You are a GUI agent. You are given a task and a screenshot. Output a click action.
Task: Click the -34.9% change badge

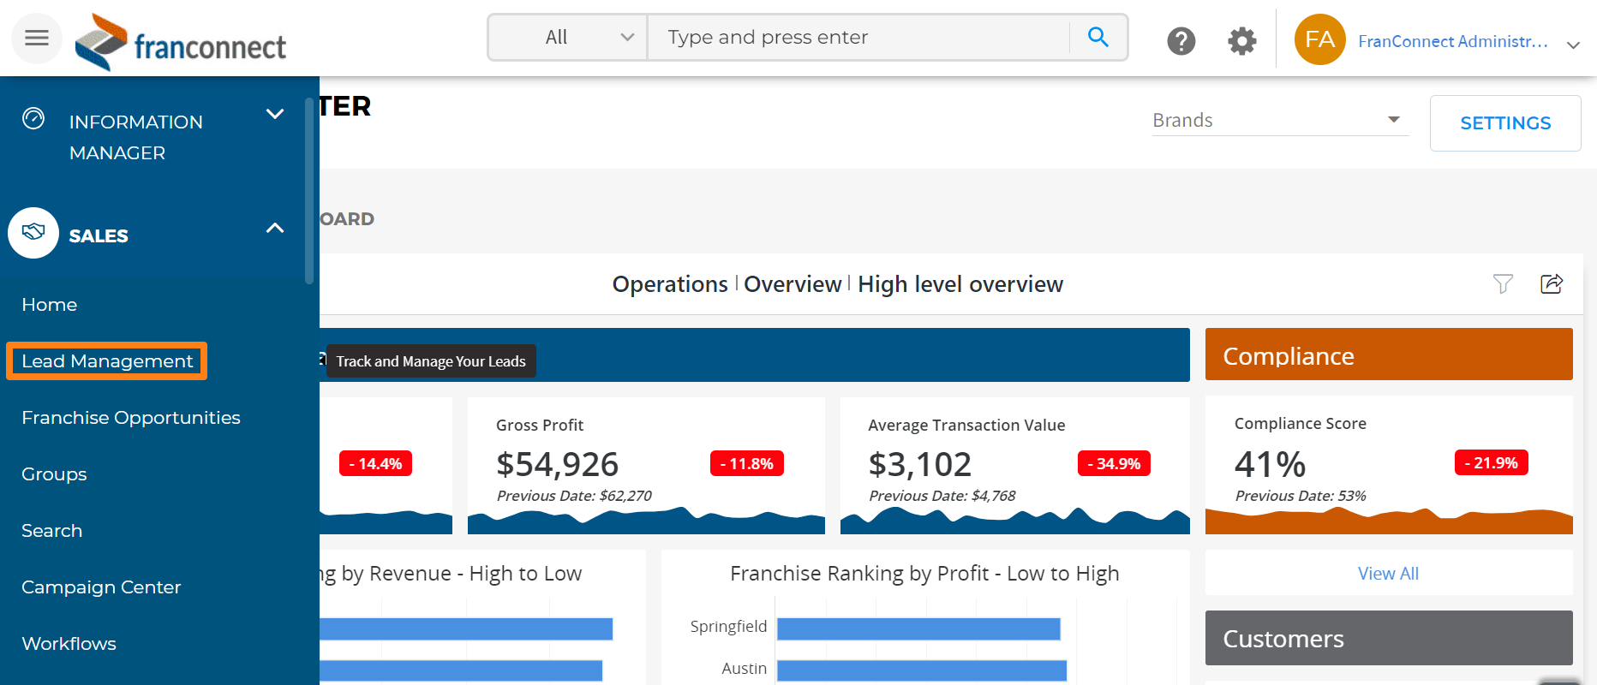[1114, 463]
